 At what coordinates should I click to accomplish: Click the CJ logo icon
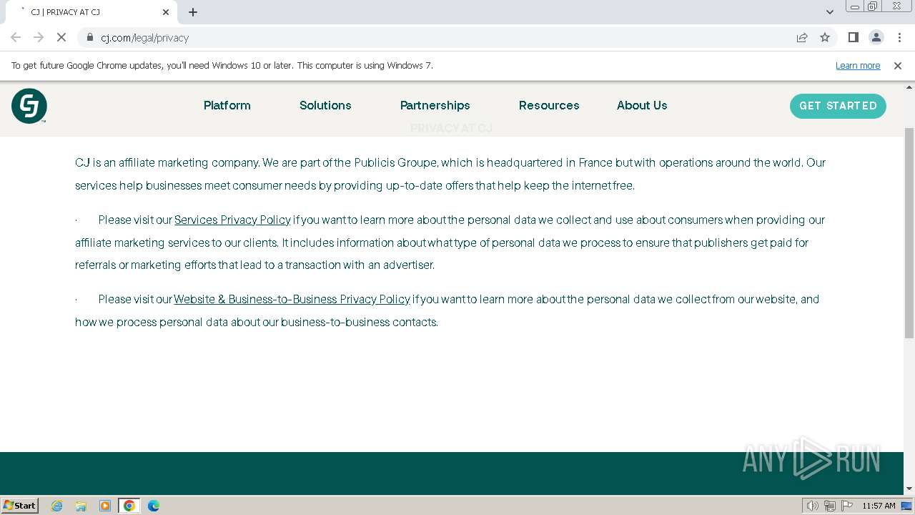pos(29,106)
